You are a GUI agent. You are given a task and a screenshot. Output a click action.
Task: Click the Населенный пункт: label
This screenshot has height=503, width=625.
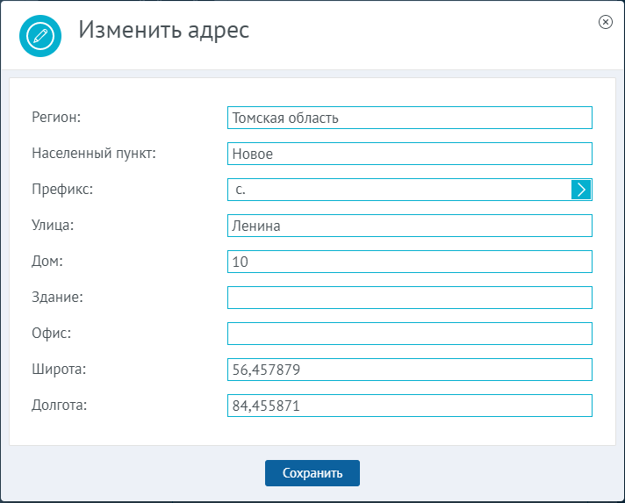pos(94,153)
